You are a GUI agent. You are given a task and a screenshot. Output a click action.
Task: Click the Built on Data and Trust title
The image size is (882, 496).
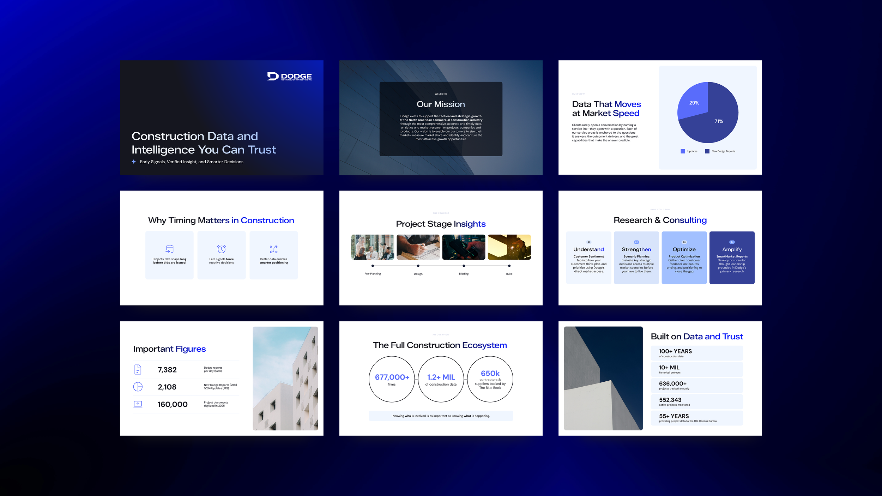pyautogui.click(x=697, y=337)
